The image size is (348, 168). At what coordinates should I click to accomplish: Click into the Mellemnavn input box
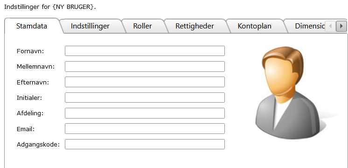tap(145, 66)
